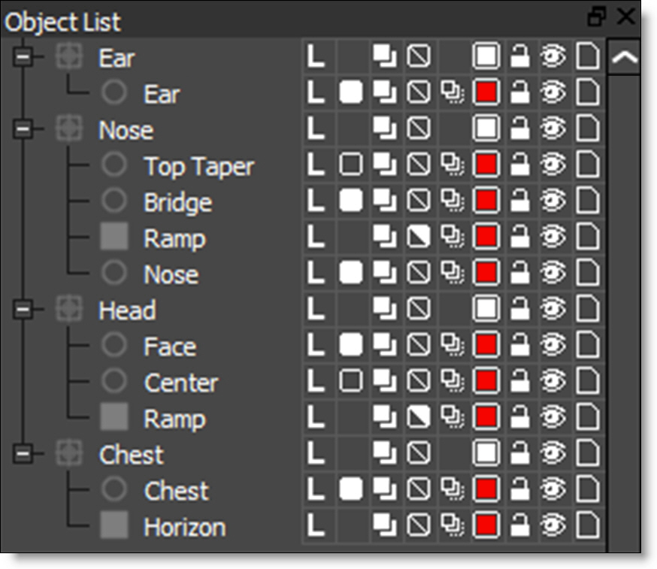Click the red color swatch on the Face row

click(486, 345)
